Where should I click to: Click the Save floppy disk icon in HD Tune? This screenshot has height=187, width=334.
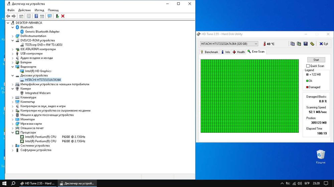point(306,44)
